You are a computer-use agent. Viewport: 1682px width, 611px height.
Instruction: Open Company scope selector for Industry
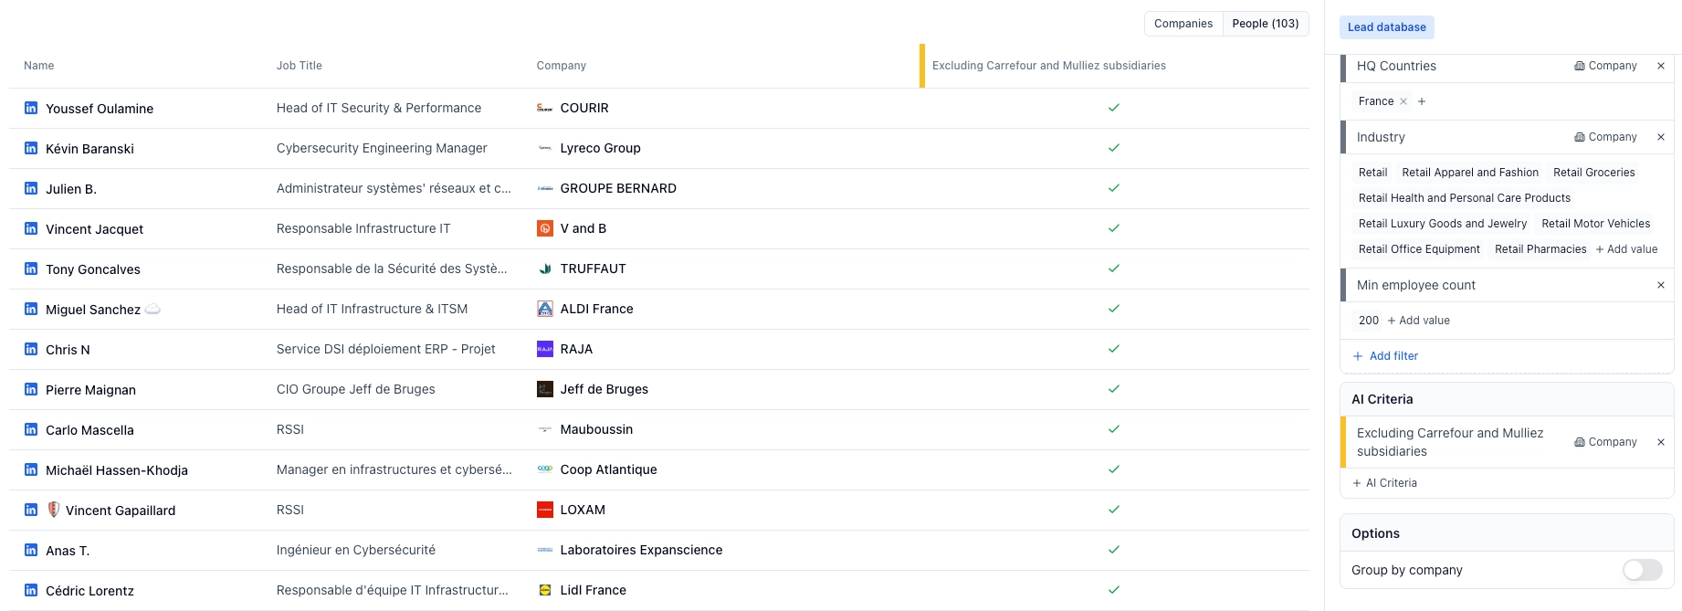1605,137
